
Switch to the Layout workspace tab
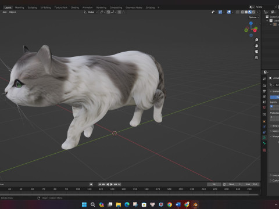pos(8,8)
